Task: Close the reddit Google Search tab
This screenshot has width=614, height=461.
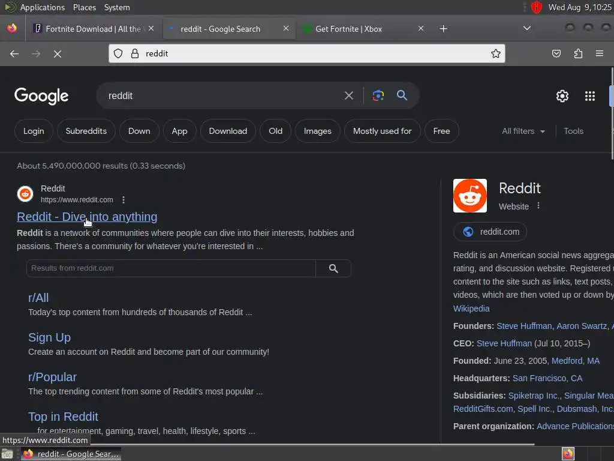Action: [x=286, y=29]
